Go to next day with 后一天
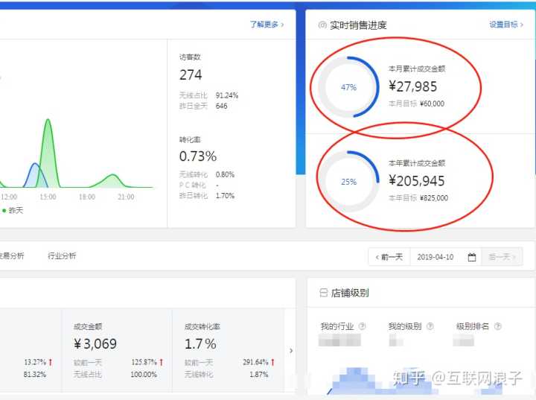Screen dimensions: 536x400 (502, 257)
